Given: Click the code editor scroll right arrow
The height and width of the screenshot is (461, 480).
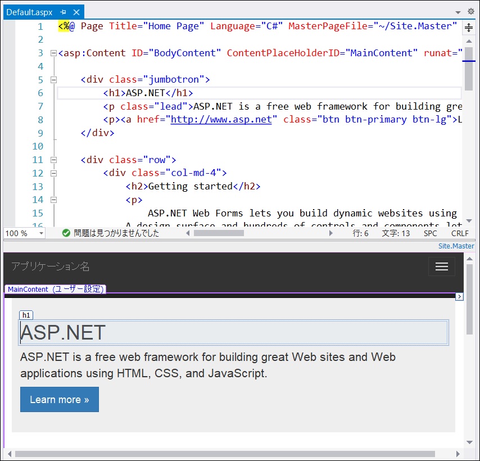Looking at the screenshot, I should (331, 233).
